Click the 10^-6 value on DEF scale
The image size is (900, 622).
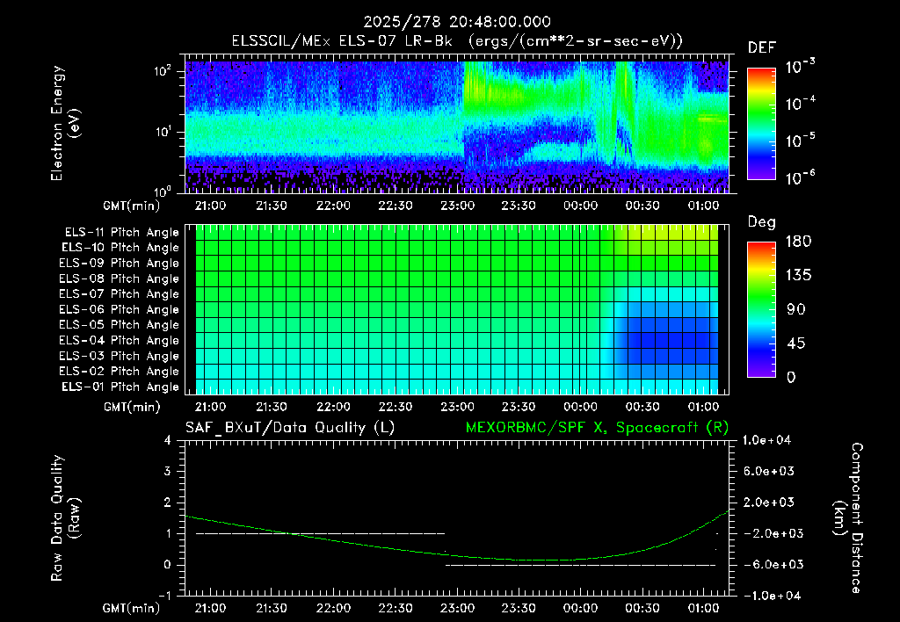click(800, 177)
